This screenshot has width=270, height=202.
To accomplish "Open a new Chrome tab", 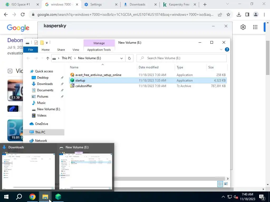I will tap(205, 4).
